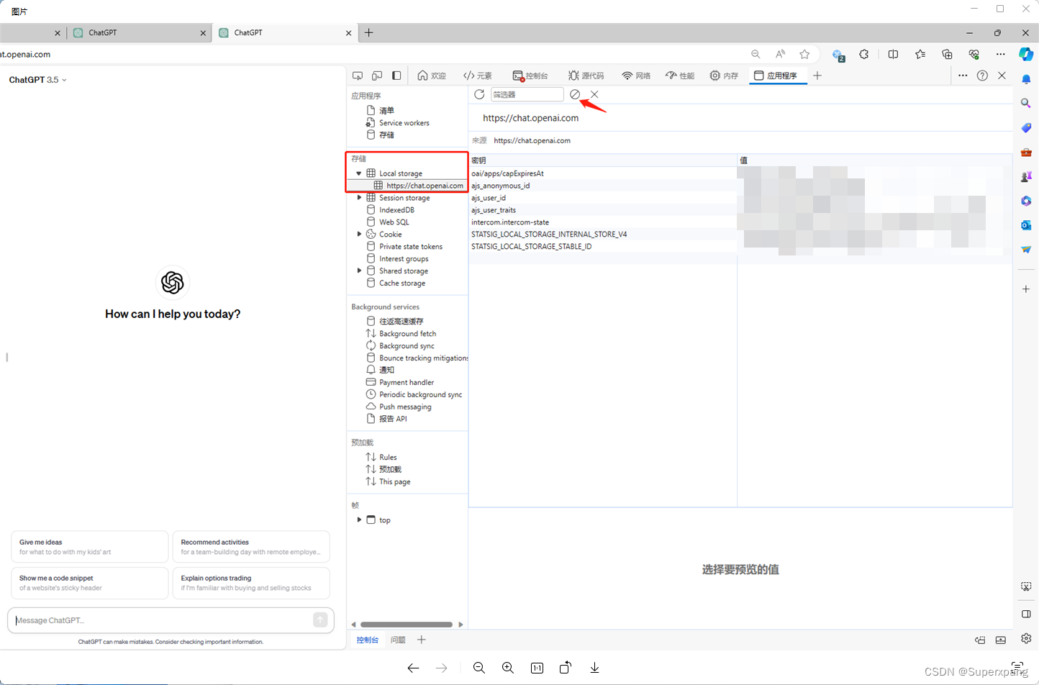The width and height of the screenshot is (1039, 685).
Task: Switch to the 控制台 (Console) tab
Action: pyautogui.click(x=530, y=76)
